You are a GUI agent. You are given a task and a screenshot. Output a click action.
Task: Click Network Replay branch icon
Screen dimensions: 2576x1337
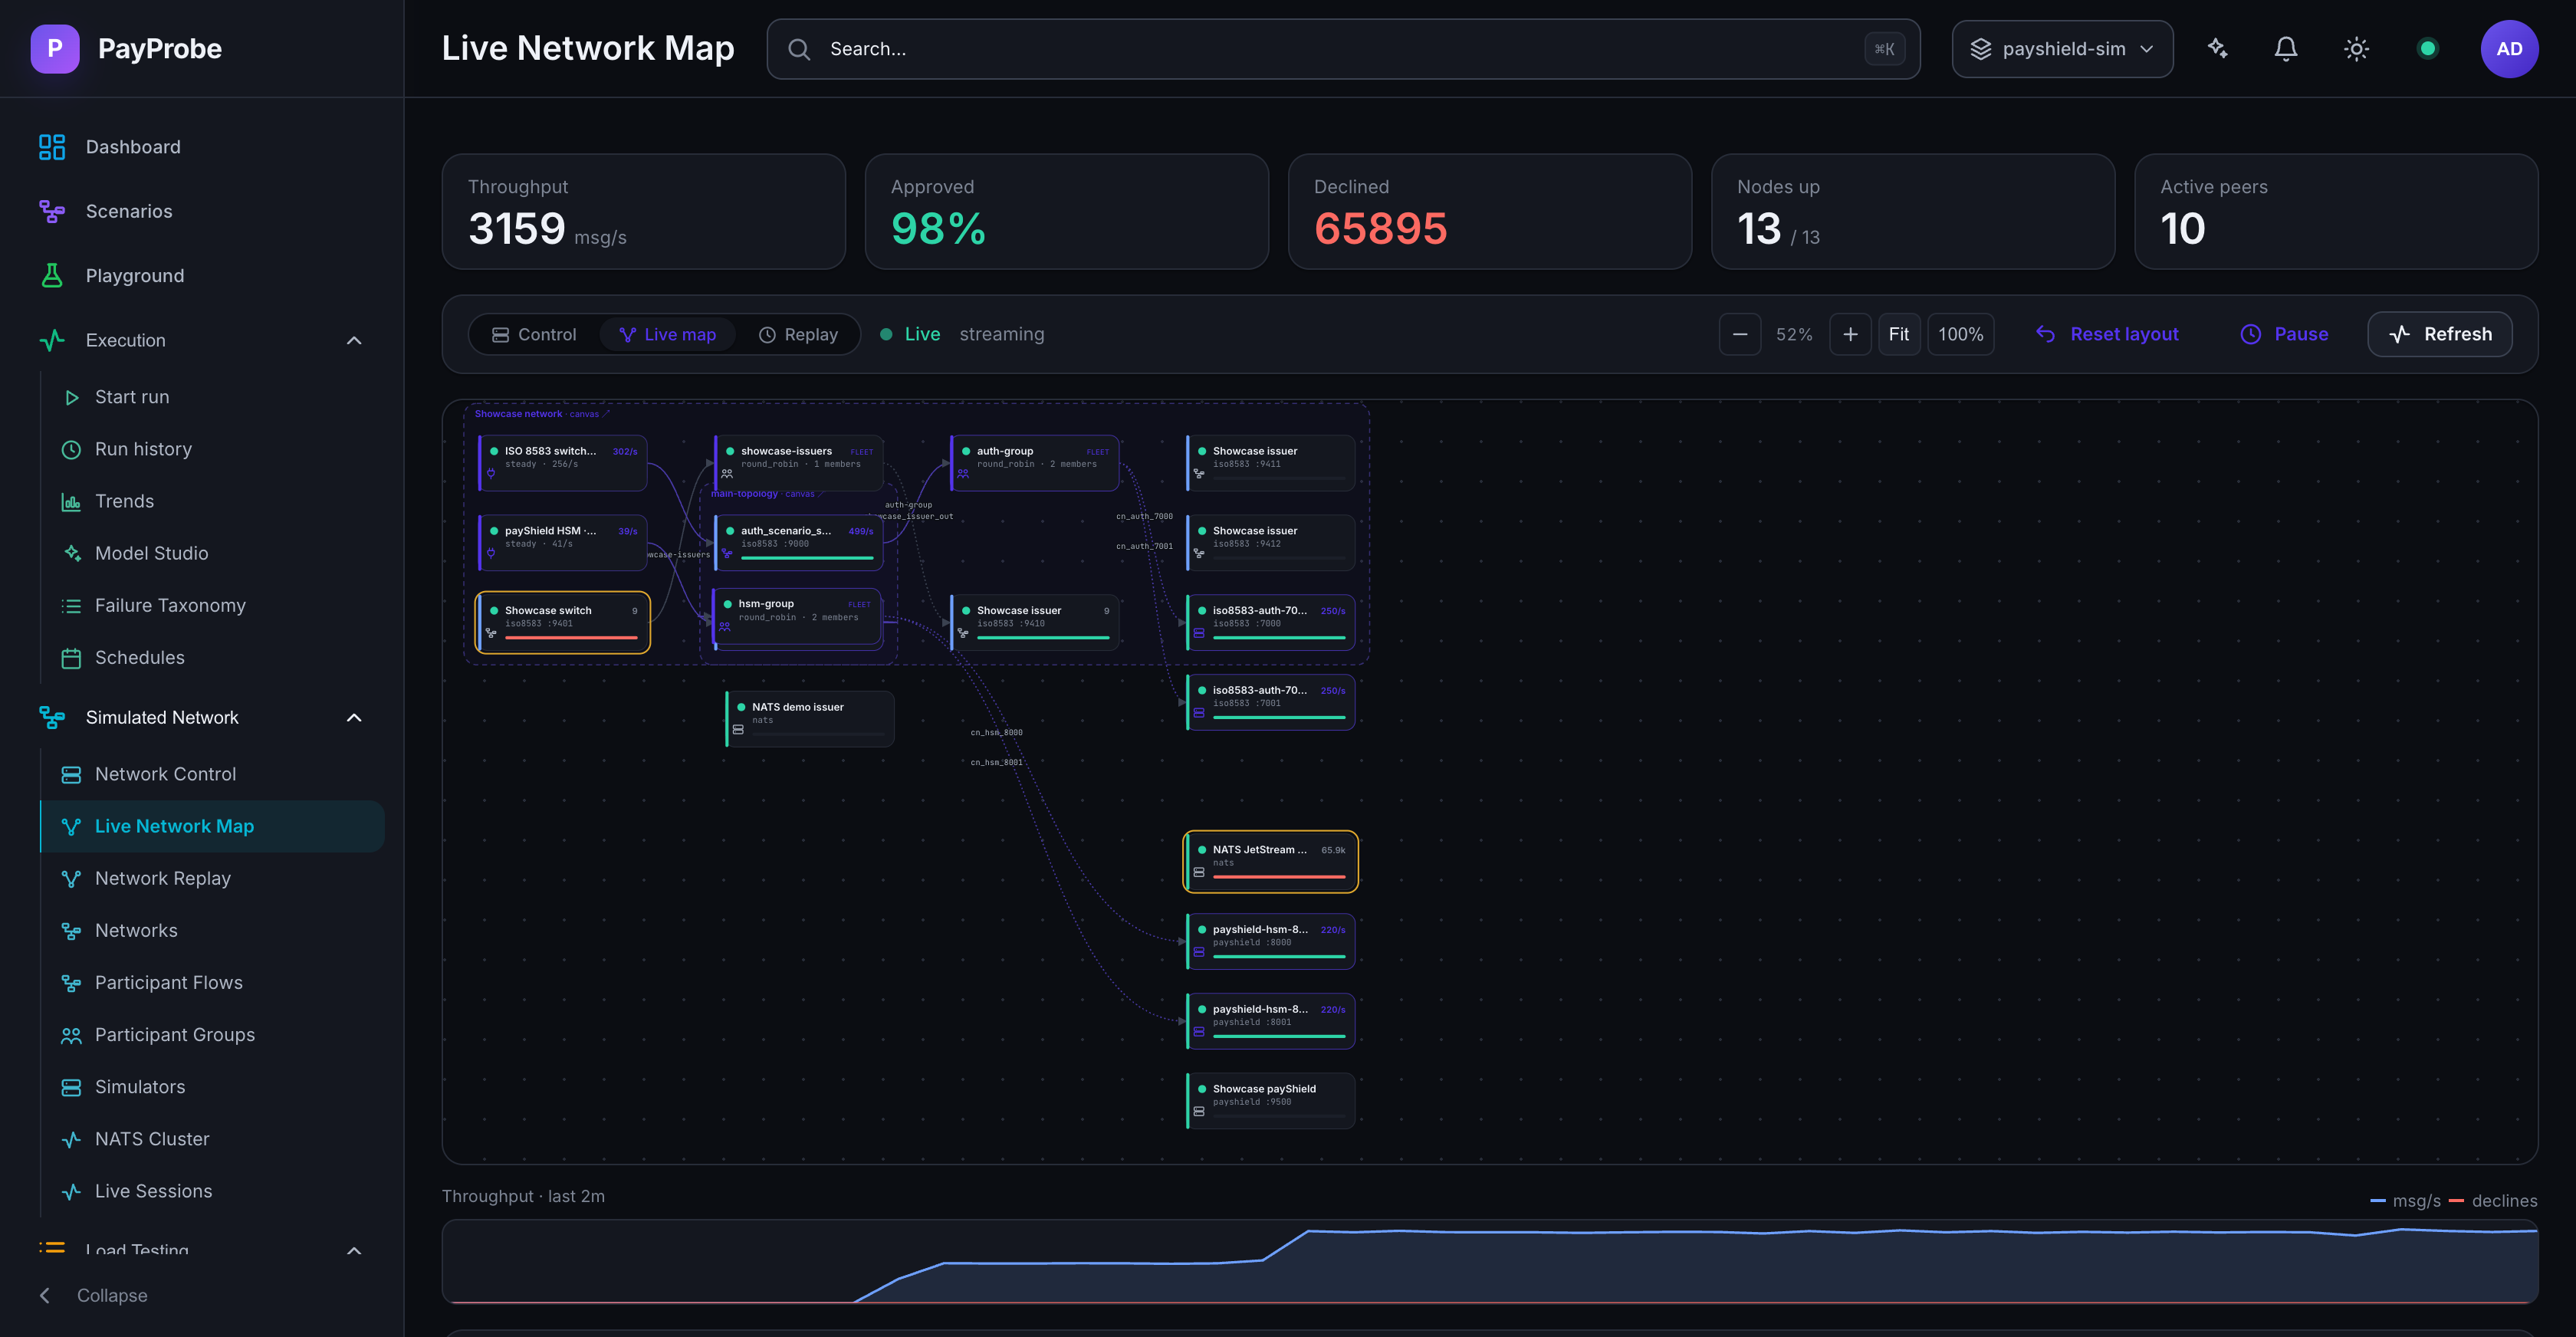coord(71,878)
